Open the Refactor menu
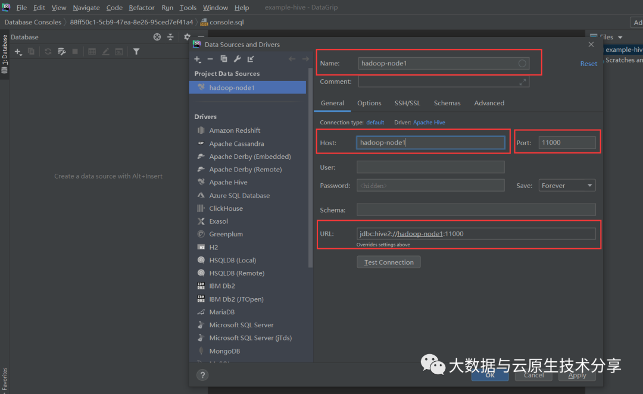Viewport: 643px width, 394px height. pyautogui.click(x=142, y=7)
